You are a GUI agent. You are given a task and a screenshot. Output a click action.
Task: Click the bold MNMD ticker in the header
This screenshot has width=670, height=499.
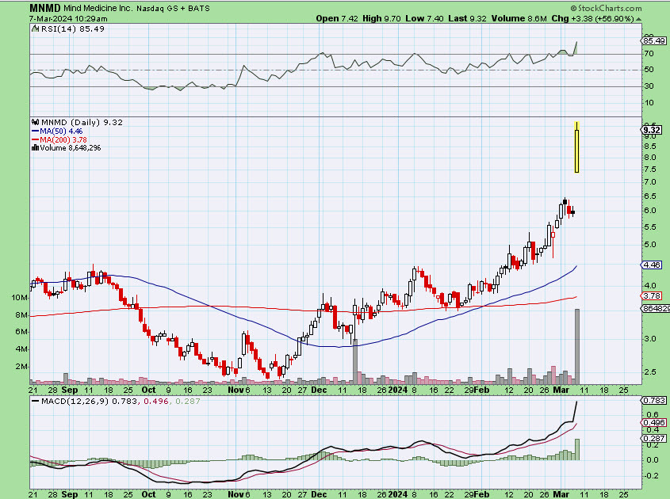click(x=45, y=8)
